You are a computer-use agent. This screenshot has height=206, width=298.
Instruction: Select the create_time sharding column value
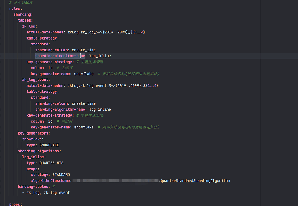pos(84,50)
